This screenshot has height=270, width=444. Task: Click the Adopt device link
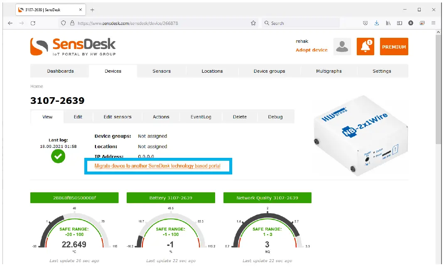(x=312, y=50)
